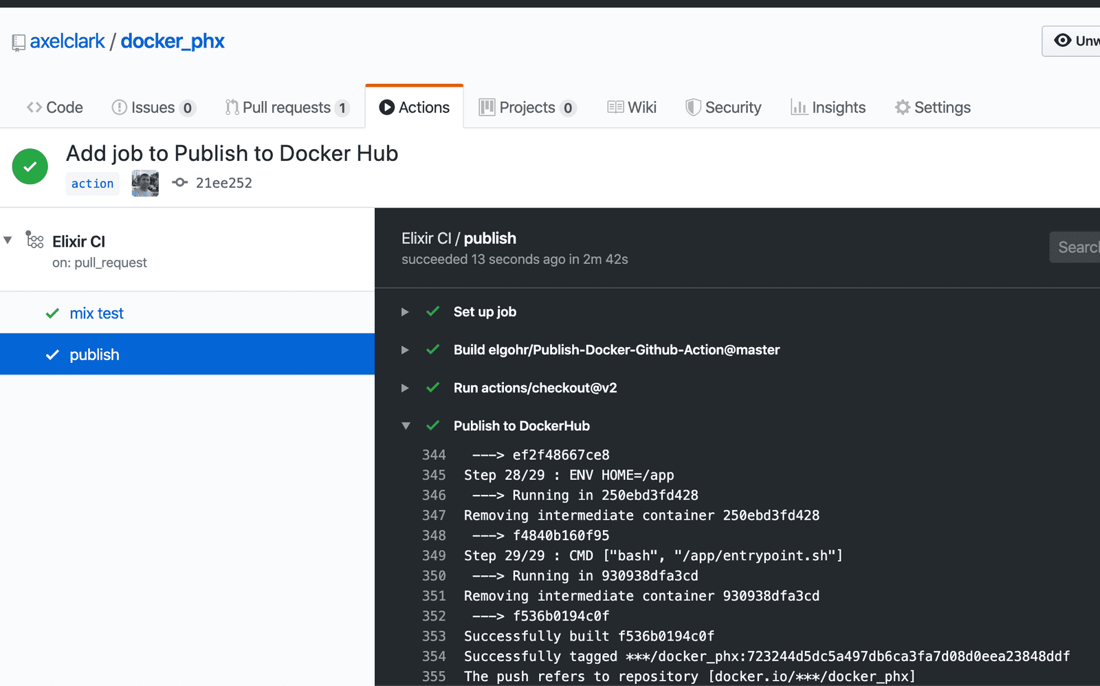Click the green success check circle

coord(30,166)
